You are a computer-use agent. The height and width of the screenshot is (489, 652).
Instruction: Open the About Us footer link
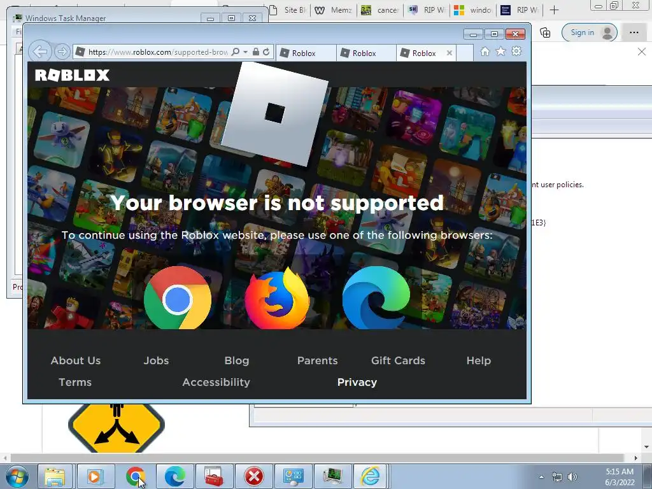(x=76, y=360)
